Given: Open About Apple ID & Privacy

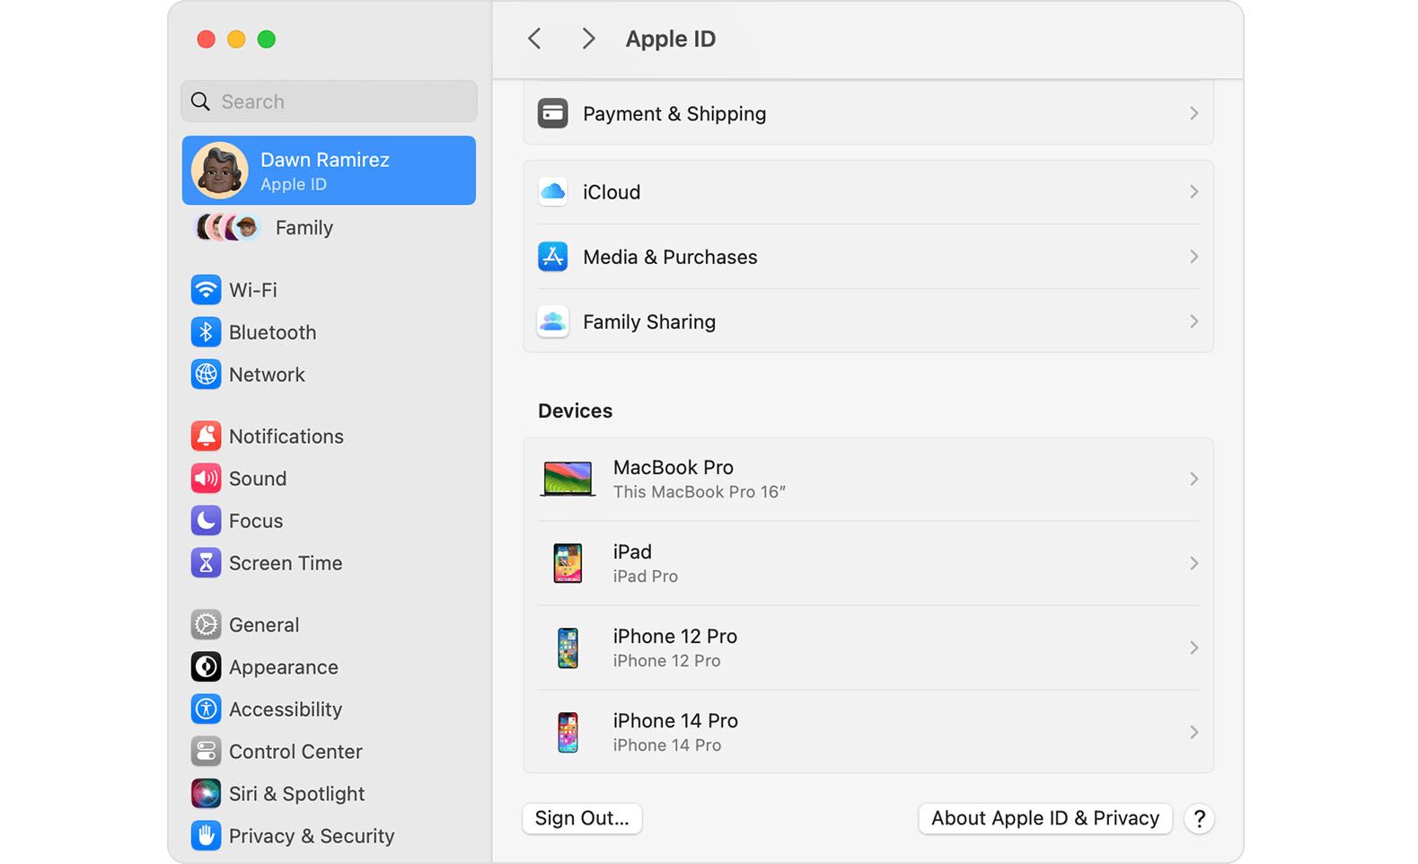Looking at the screenshot, I should click(x=1045, y=818).
